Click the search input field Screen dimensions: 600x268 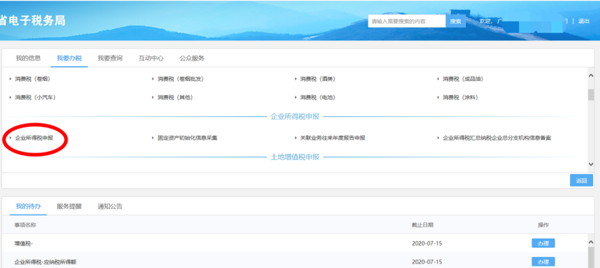406,22
